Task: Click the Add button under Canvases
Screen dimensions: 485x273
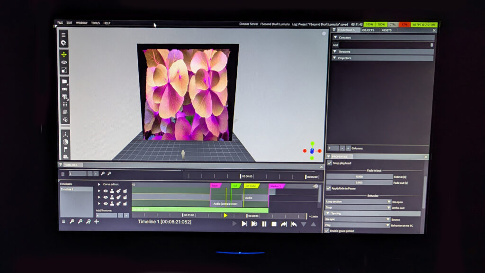Action: tap(335, 45)
